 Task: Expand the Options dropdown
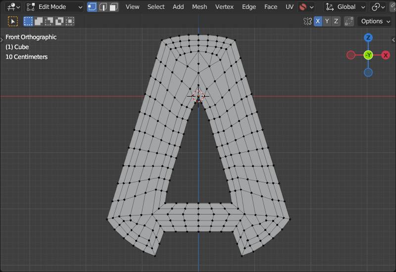pyautogui.click(x=375, y=21)
